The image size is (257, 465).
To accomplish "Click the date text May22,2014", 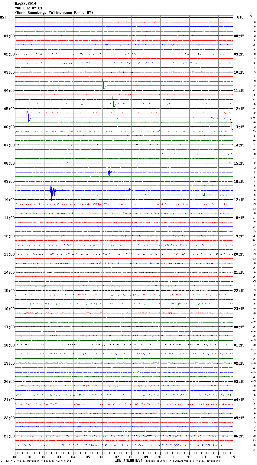I will click(25, 4).
